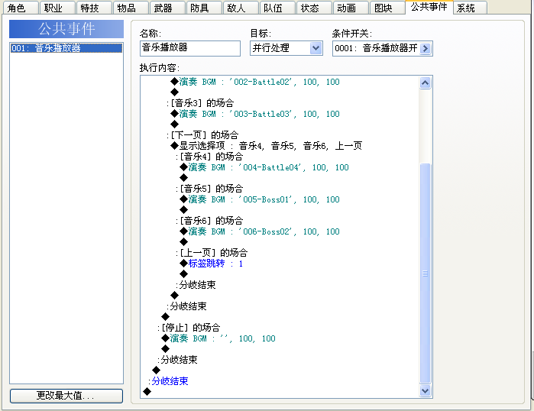This screenshot has width=534, height=411.
Task: Select the 状态 tab
Action: tap(314, 8)
